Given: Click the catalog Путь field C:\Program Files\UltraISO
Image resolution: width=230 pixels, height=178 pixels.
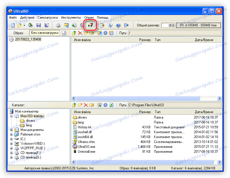Looking at the screenshot, I should pos(175,105).
